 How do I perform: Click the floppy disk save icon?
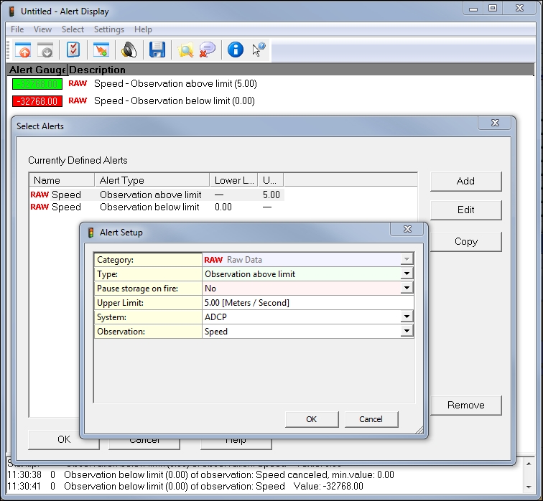(x=157, y=50)
